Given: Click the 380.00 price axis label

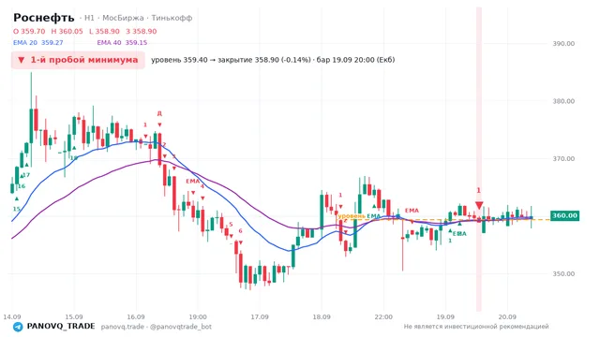Looking at the screenshot, I should [563, 101].
